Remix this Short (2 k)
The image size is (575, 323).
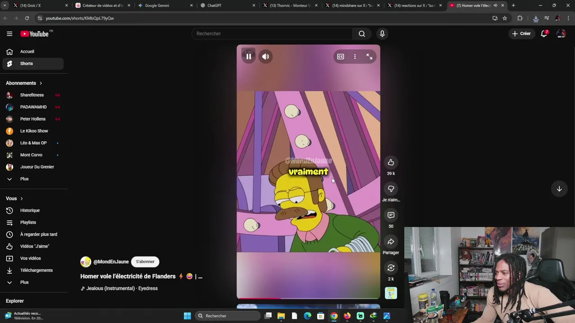(x=391, y=268)
